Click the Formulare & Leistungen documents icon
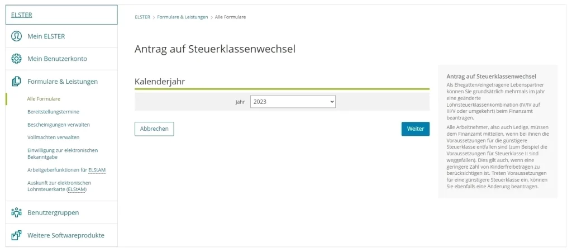 (16, 82)
